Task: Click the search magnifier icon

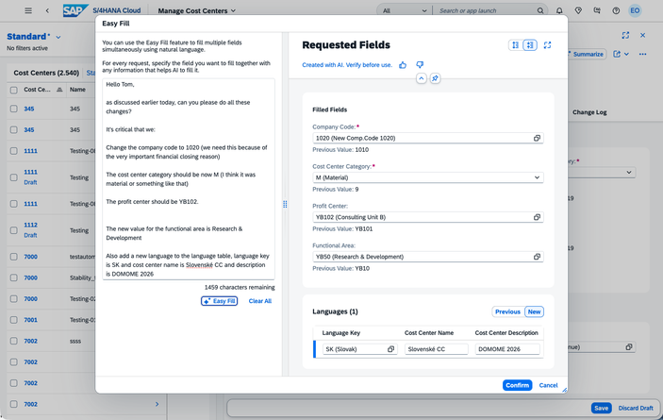Action: (540, 10)
